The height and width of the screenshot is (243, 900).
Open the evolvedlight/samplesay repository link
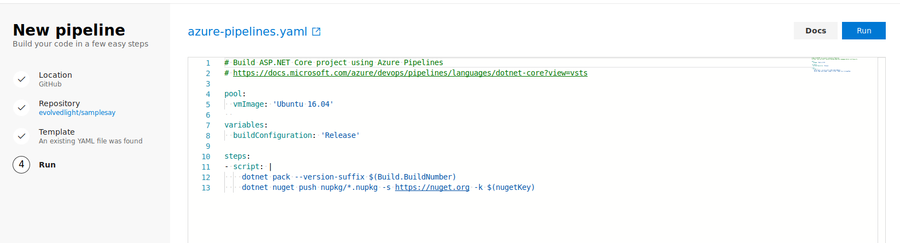pyautogui.click(x=77, y=113)
